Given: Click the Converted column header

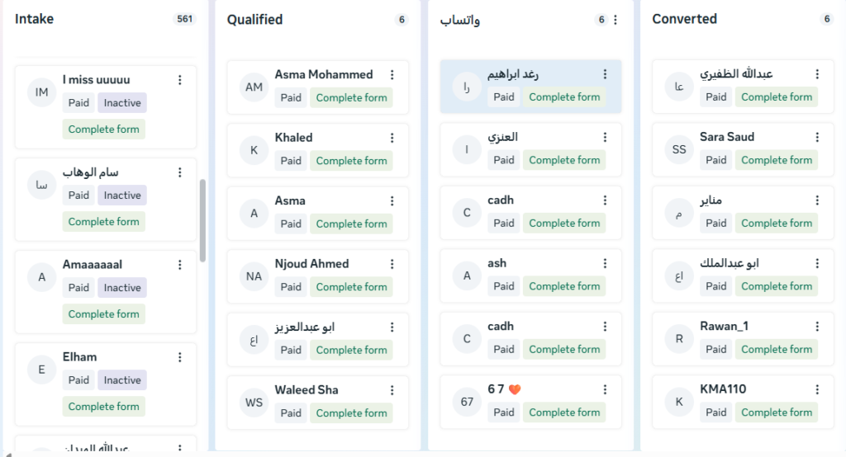Looking at the screenshot, I should pyautogui.click(x=685, y=19).
